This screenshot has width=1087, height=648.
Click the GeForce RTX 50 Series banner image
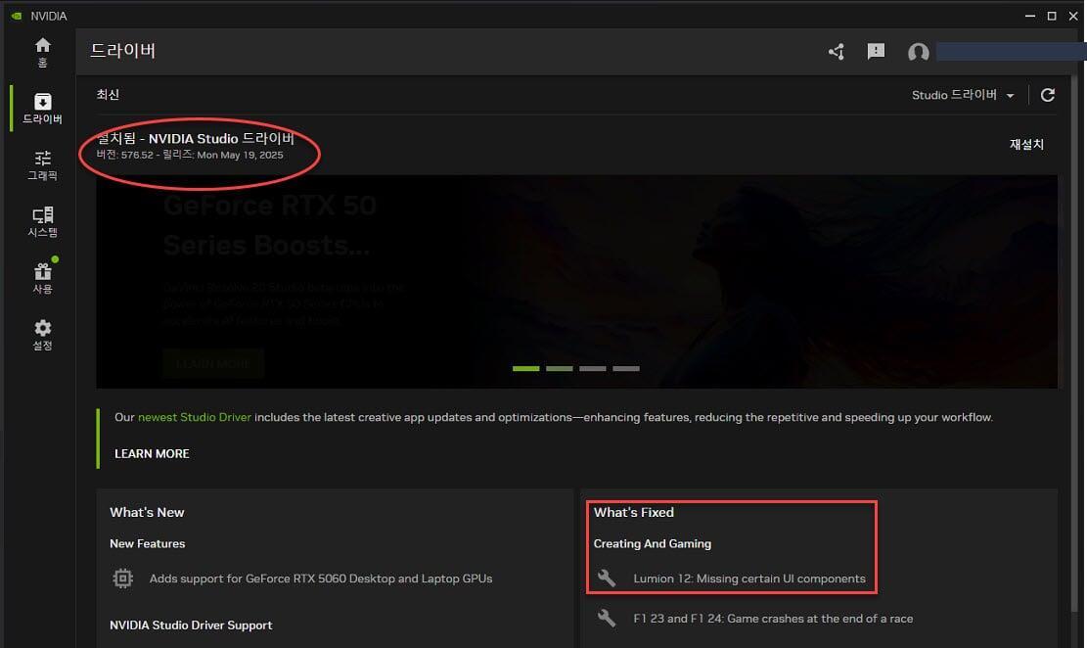577,281
